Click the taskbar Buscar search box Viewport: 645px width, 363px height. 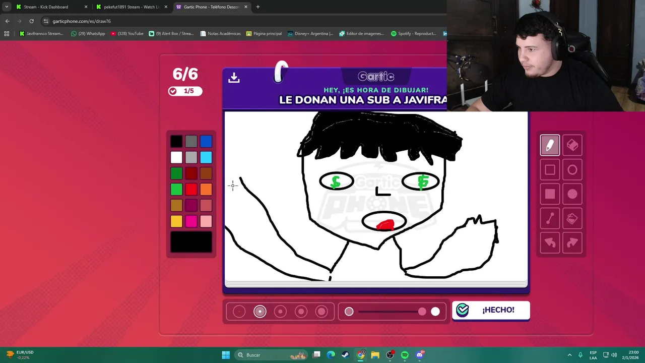pyautogui.click(x=272, y=355)
